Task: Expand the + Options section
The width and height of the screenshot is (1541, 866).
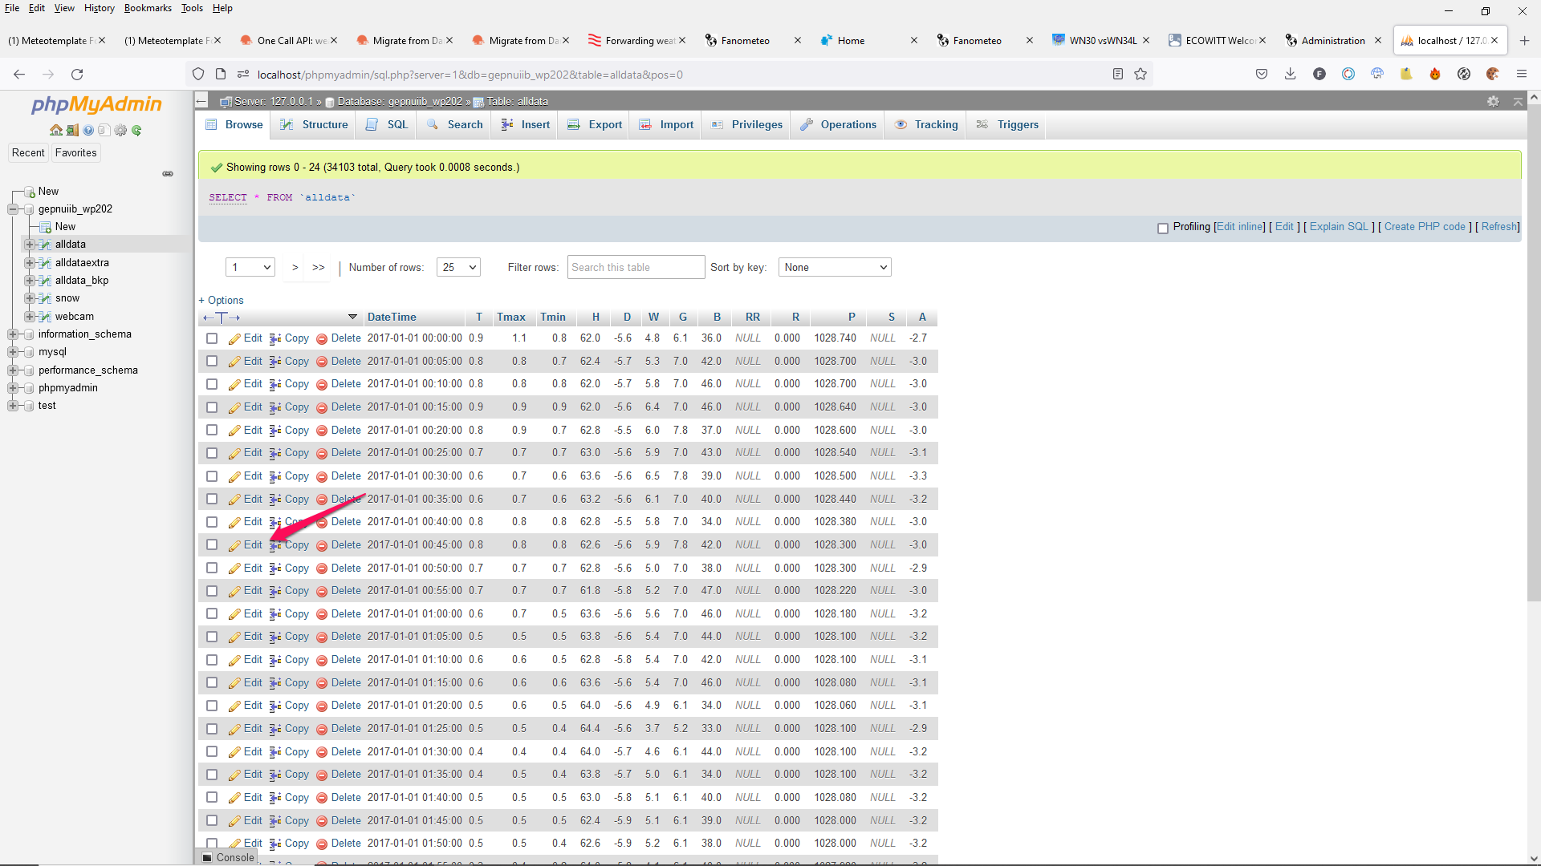Action: [221, 300]
